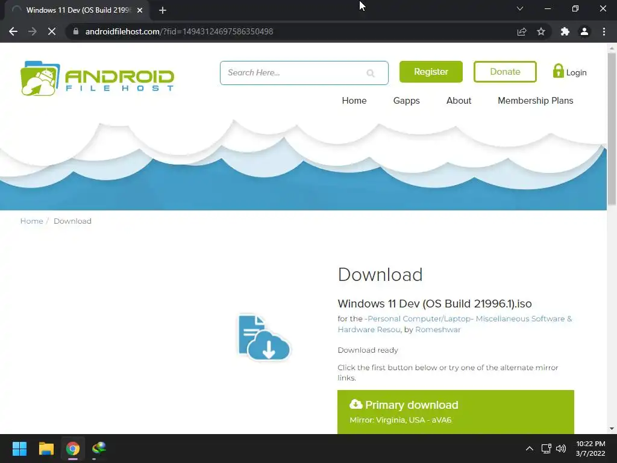Open uploader Romeshwar profile link
Image resolution: width=617 pixels, height=463 pixels.
click(438, 330)
